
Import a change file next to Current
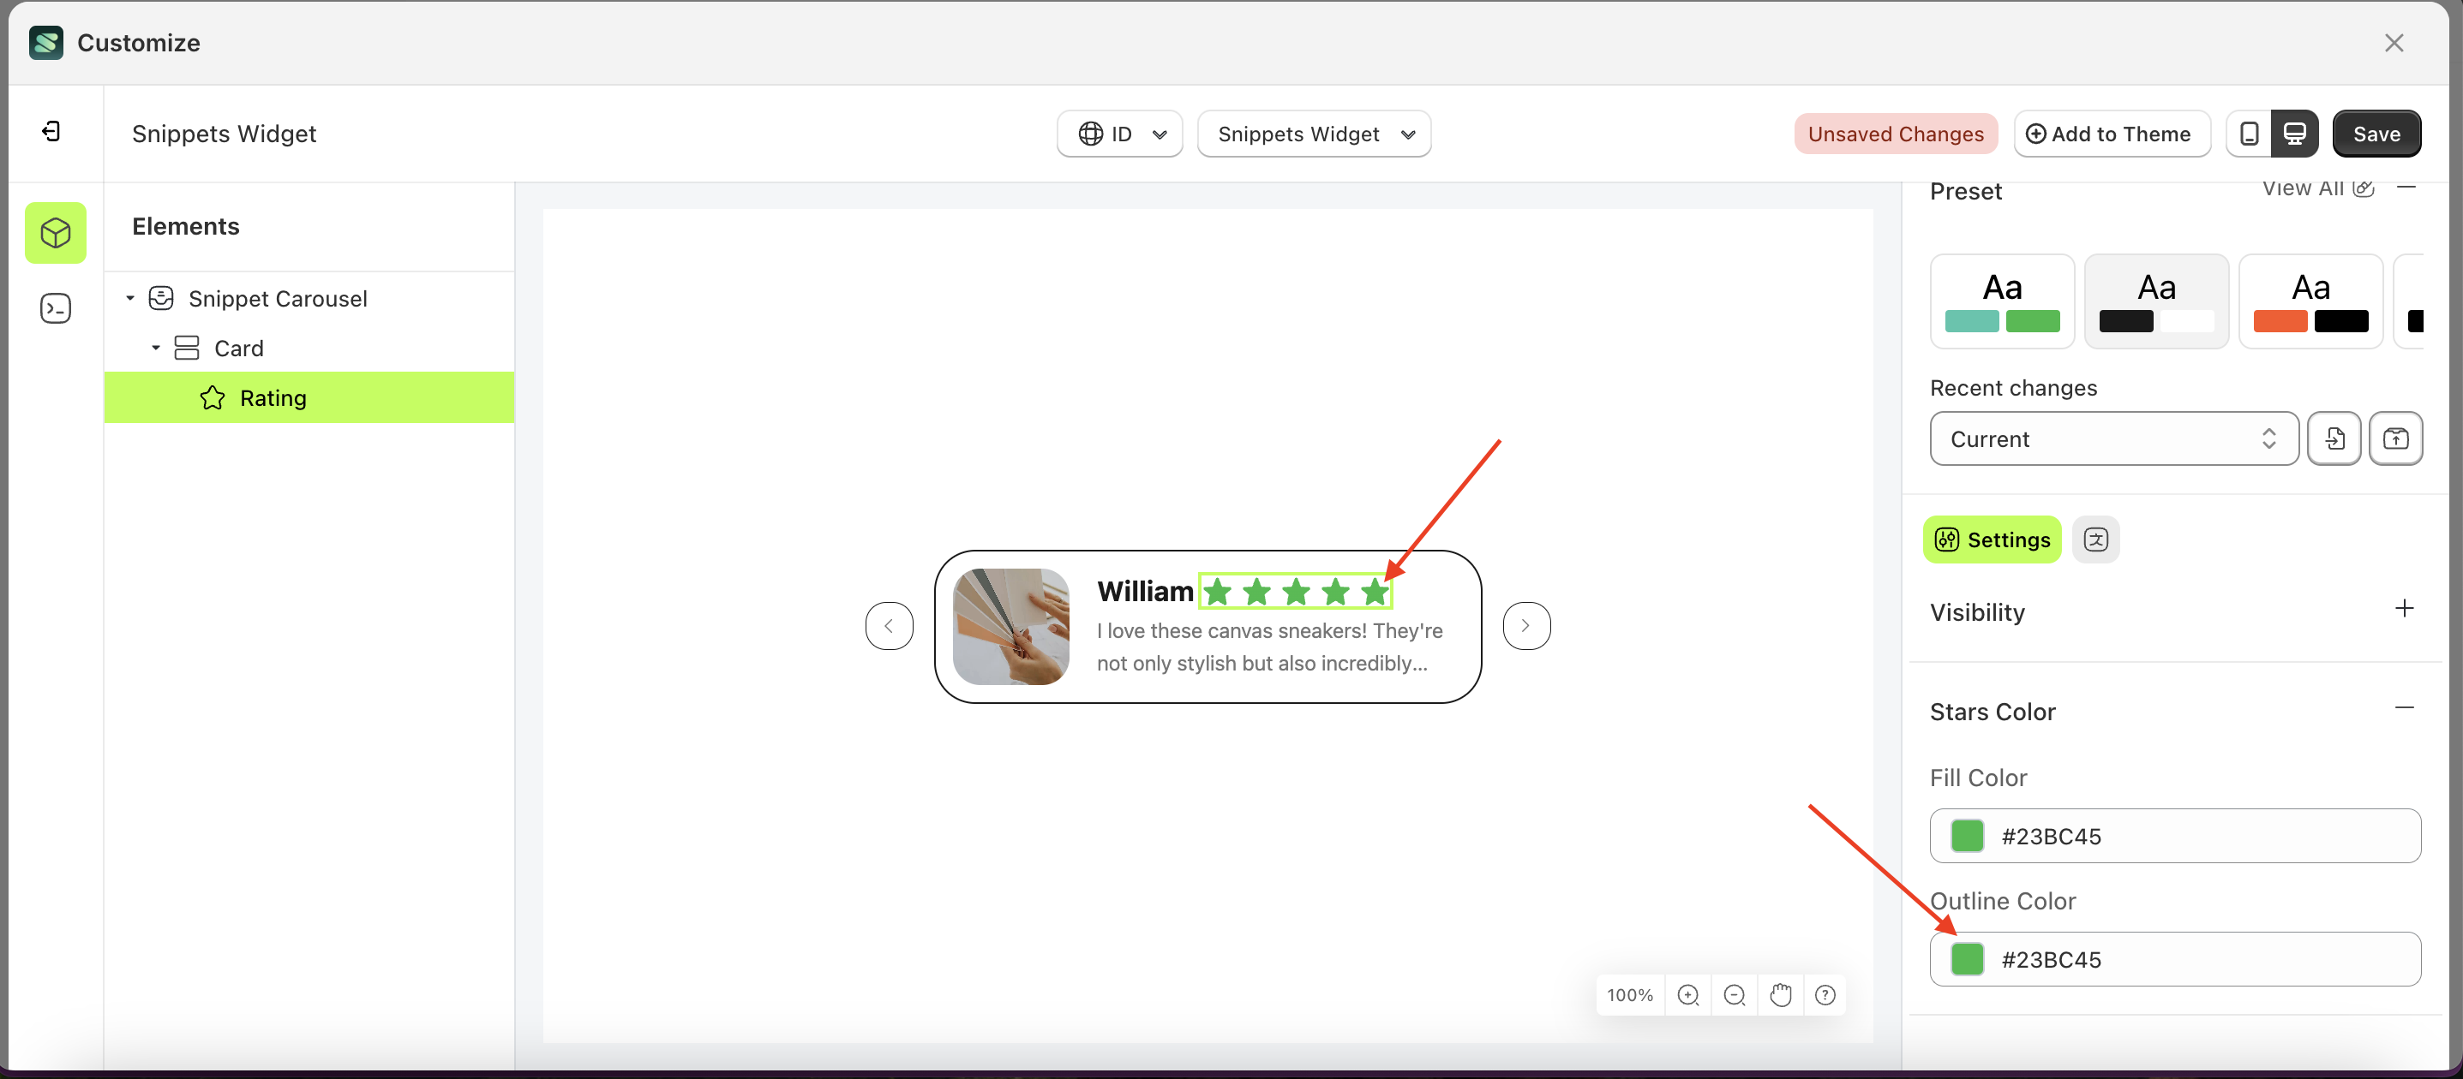coord(2334,438)
